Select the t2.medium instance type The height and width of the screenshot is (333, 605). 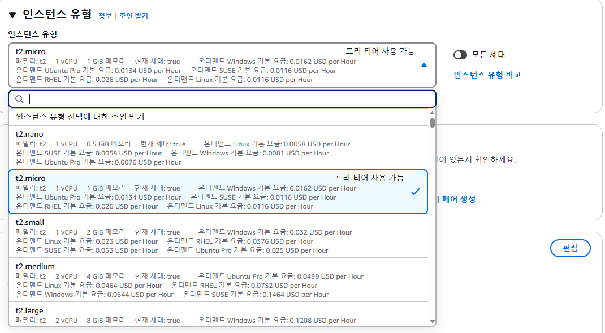pyautogui.click(x=218, y=280)
